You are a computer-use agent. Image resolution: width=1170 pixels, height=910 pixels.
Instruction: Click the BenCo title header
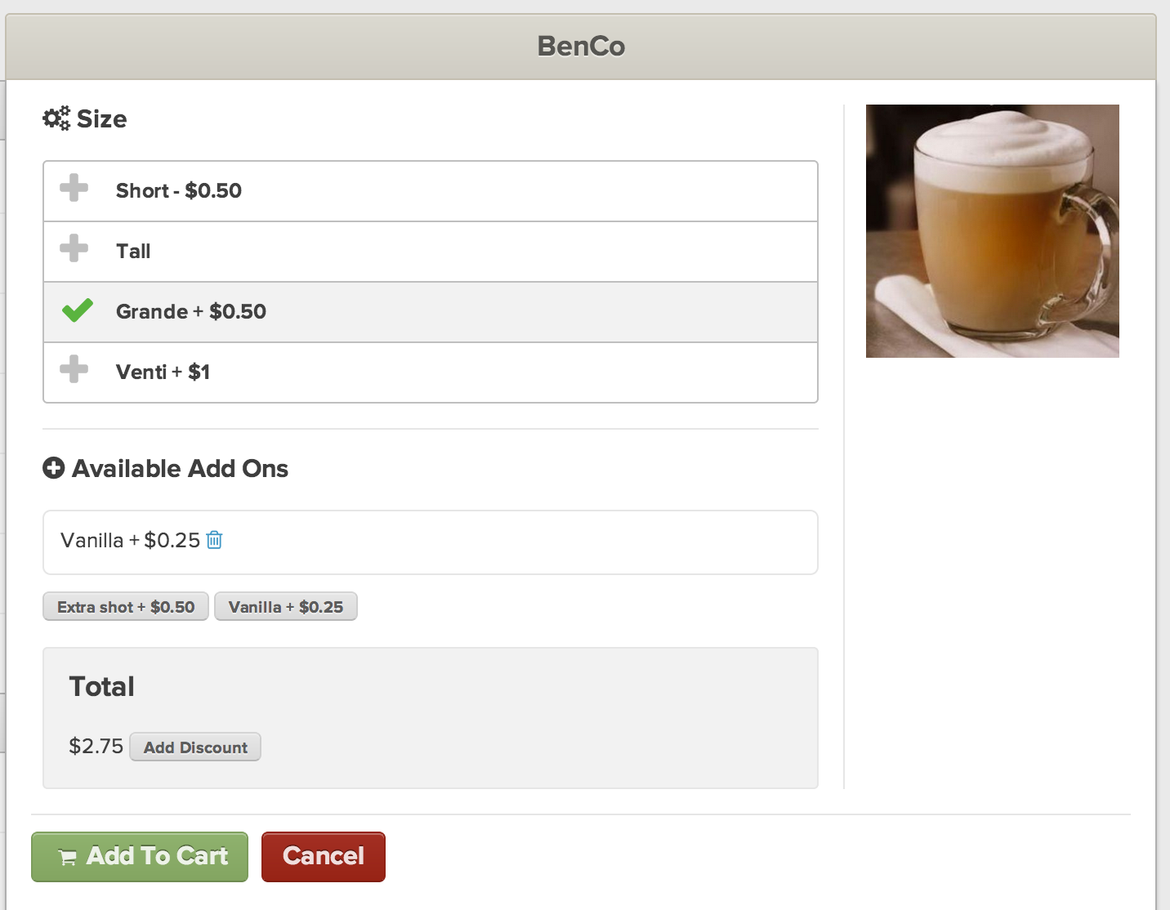[x=581, y=47]
